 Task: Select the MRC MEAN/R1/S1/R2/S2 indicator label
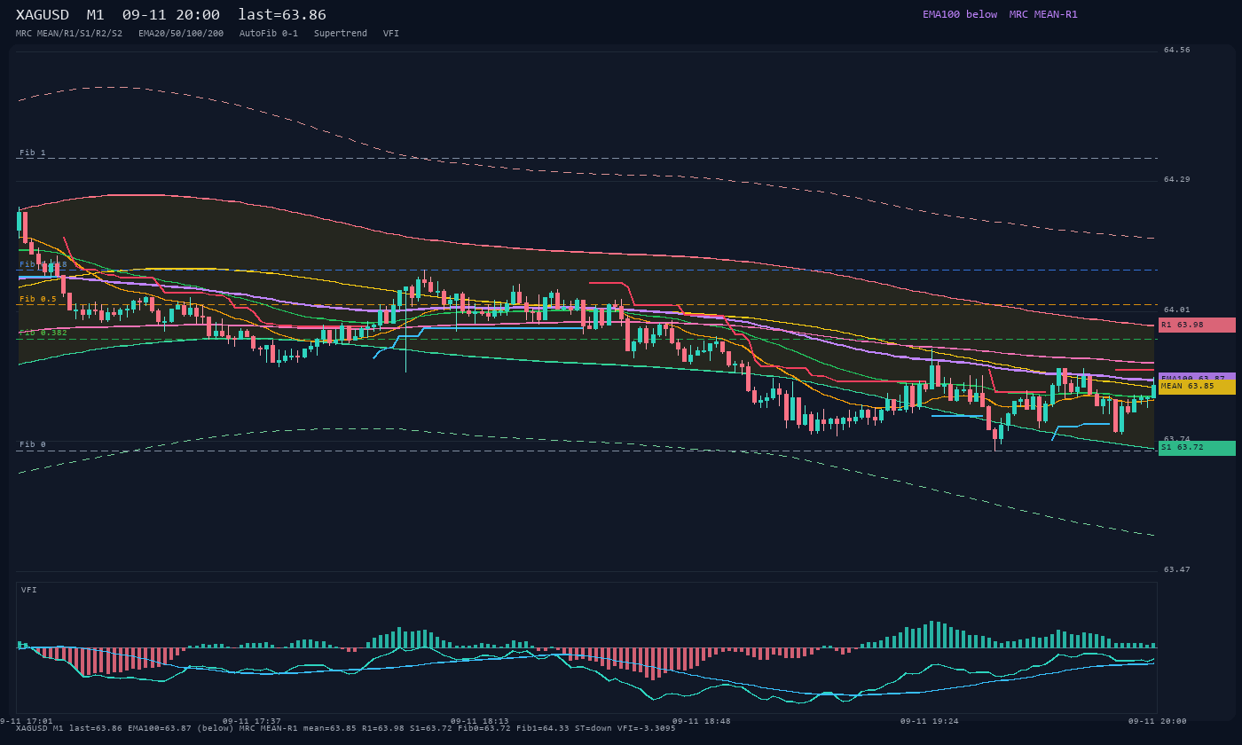(69, 34)
